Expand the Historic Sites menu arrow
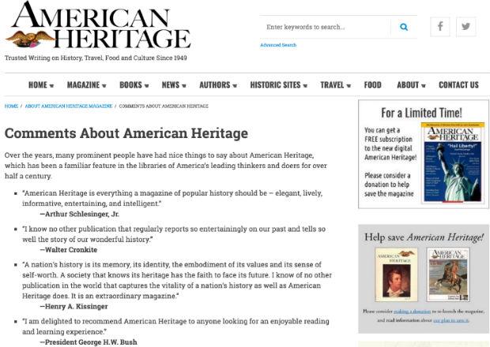Viewport: 490px width, 347px height. [x=305, y=86]
